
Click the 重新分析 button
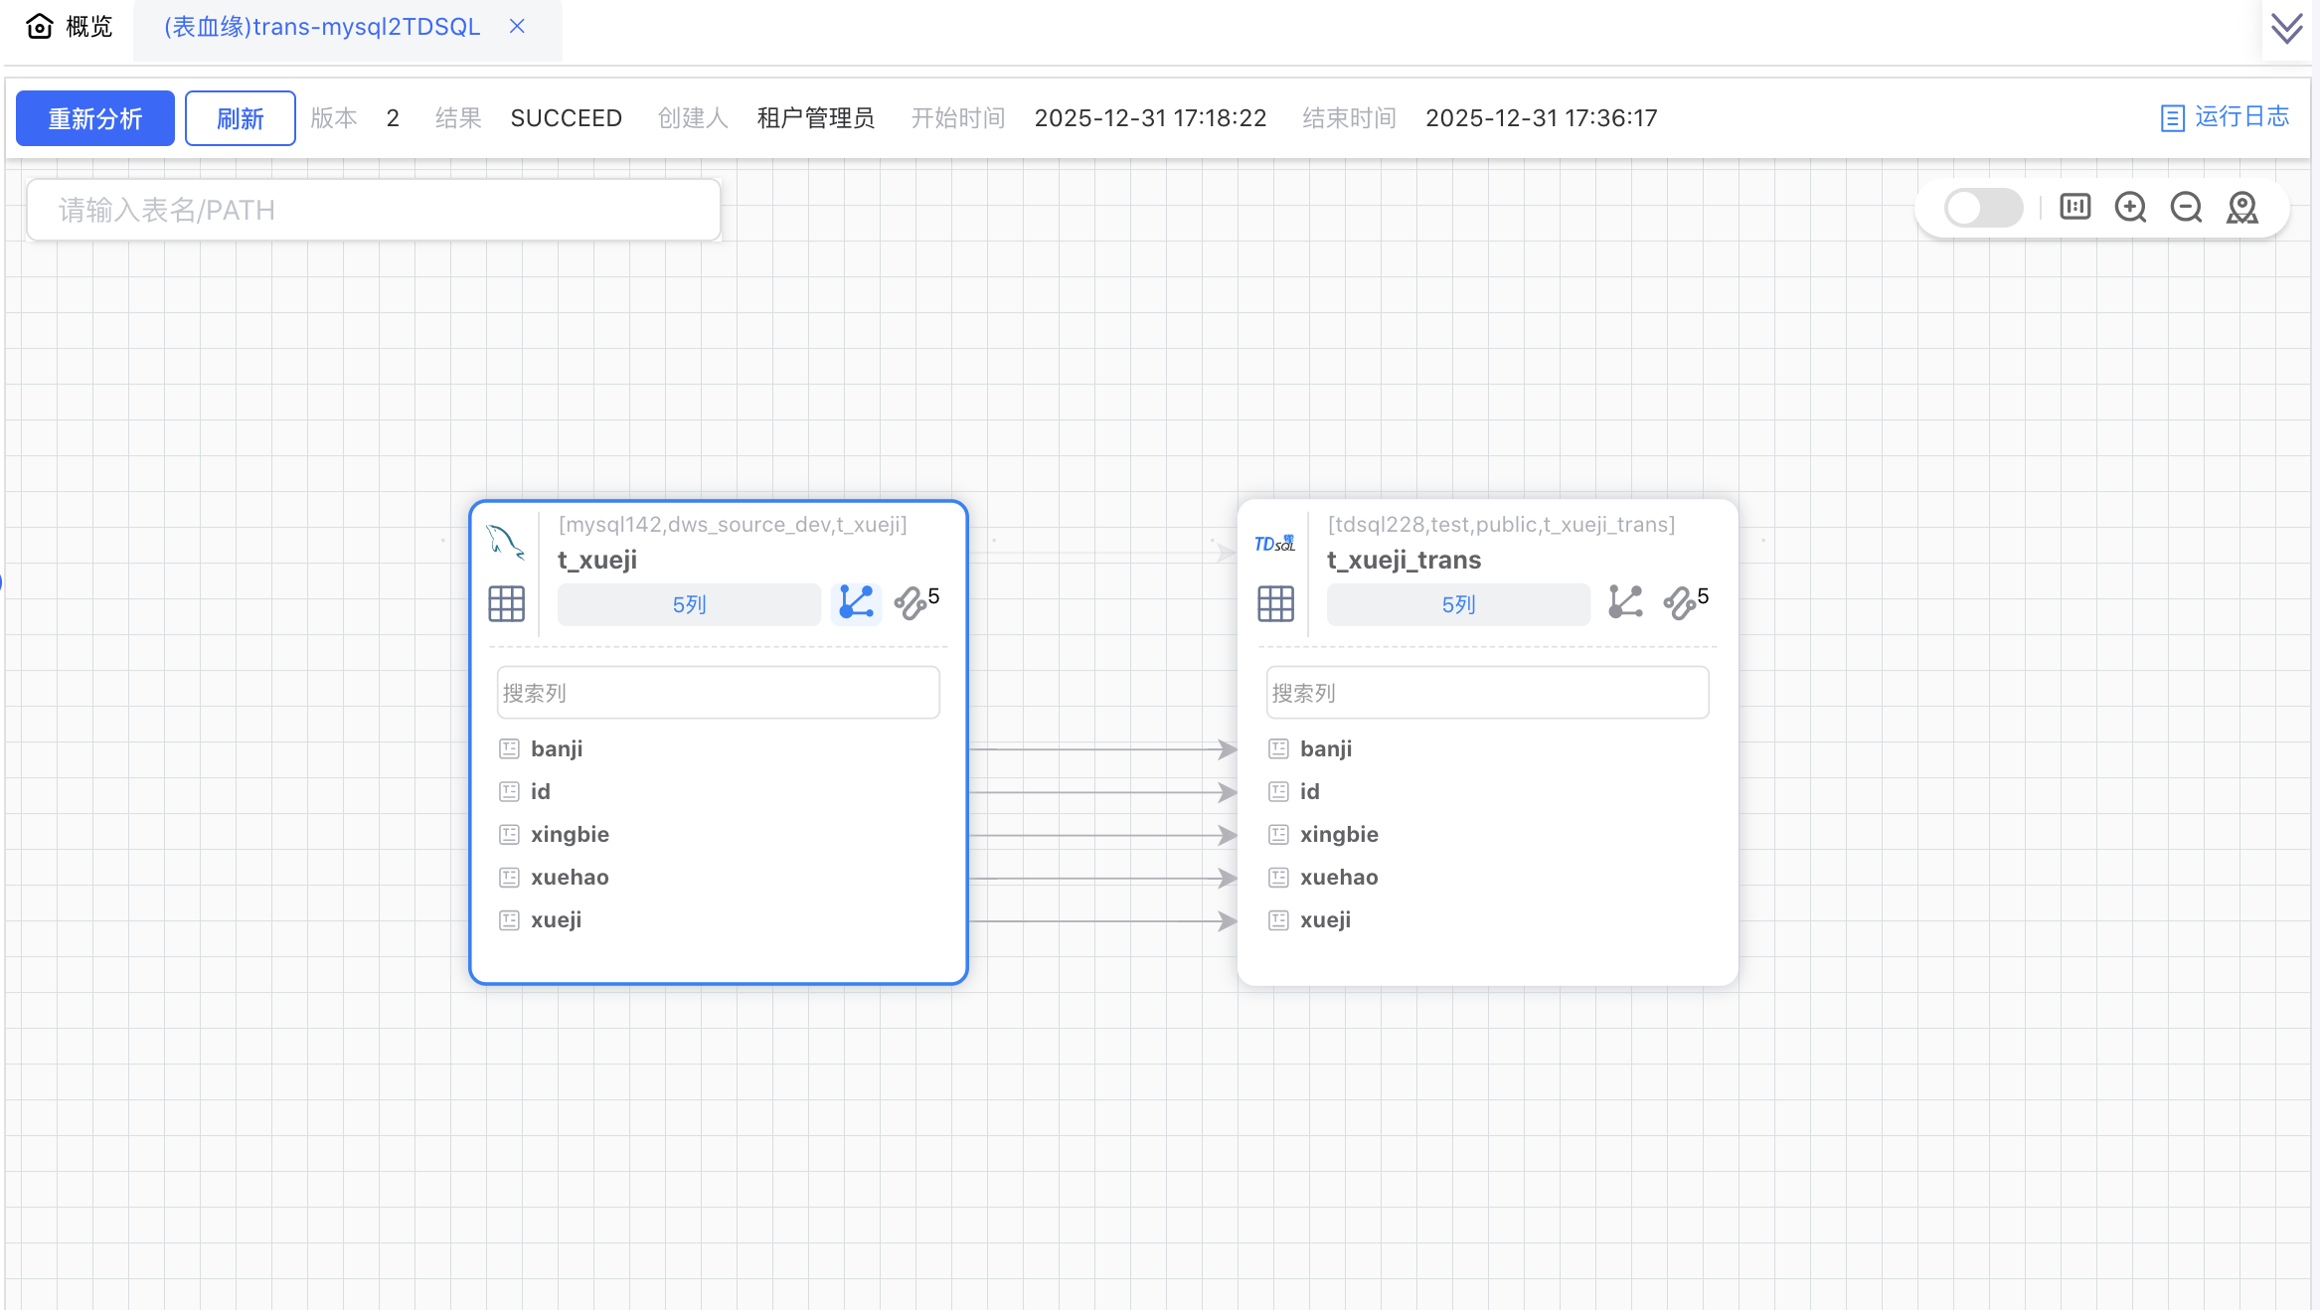point(95,118)
